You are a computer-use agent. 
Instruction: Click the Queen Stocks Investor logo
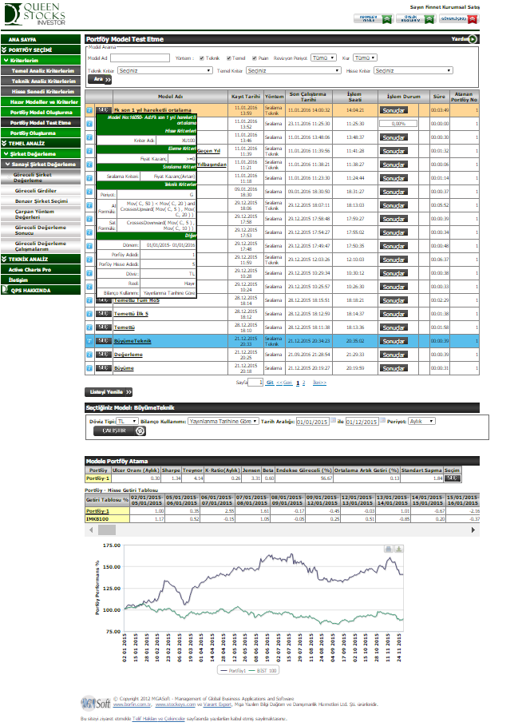(x=35, y=14)
